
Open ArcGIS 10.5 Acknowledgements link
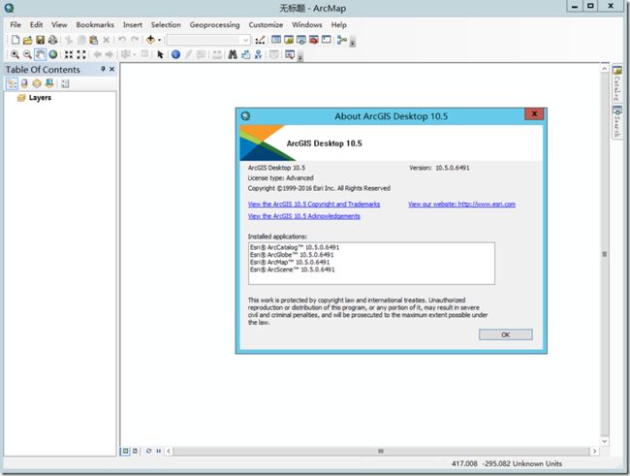point(303,216)
